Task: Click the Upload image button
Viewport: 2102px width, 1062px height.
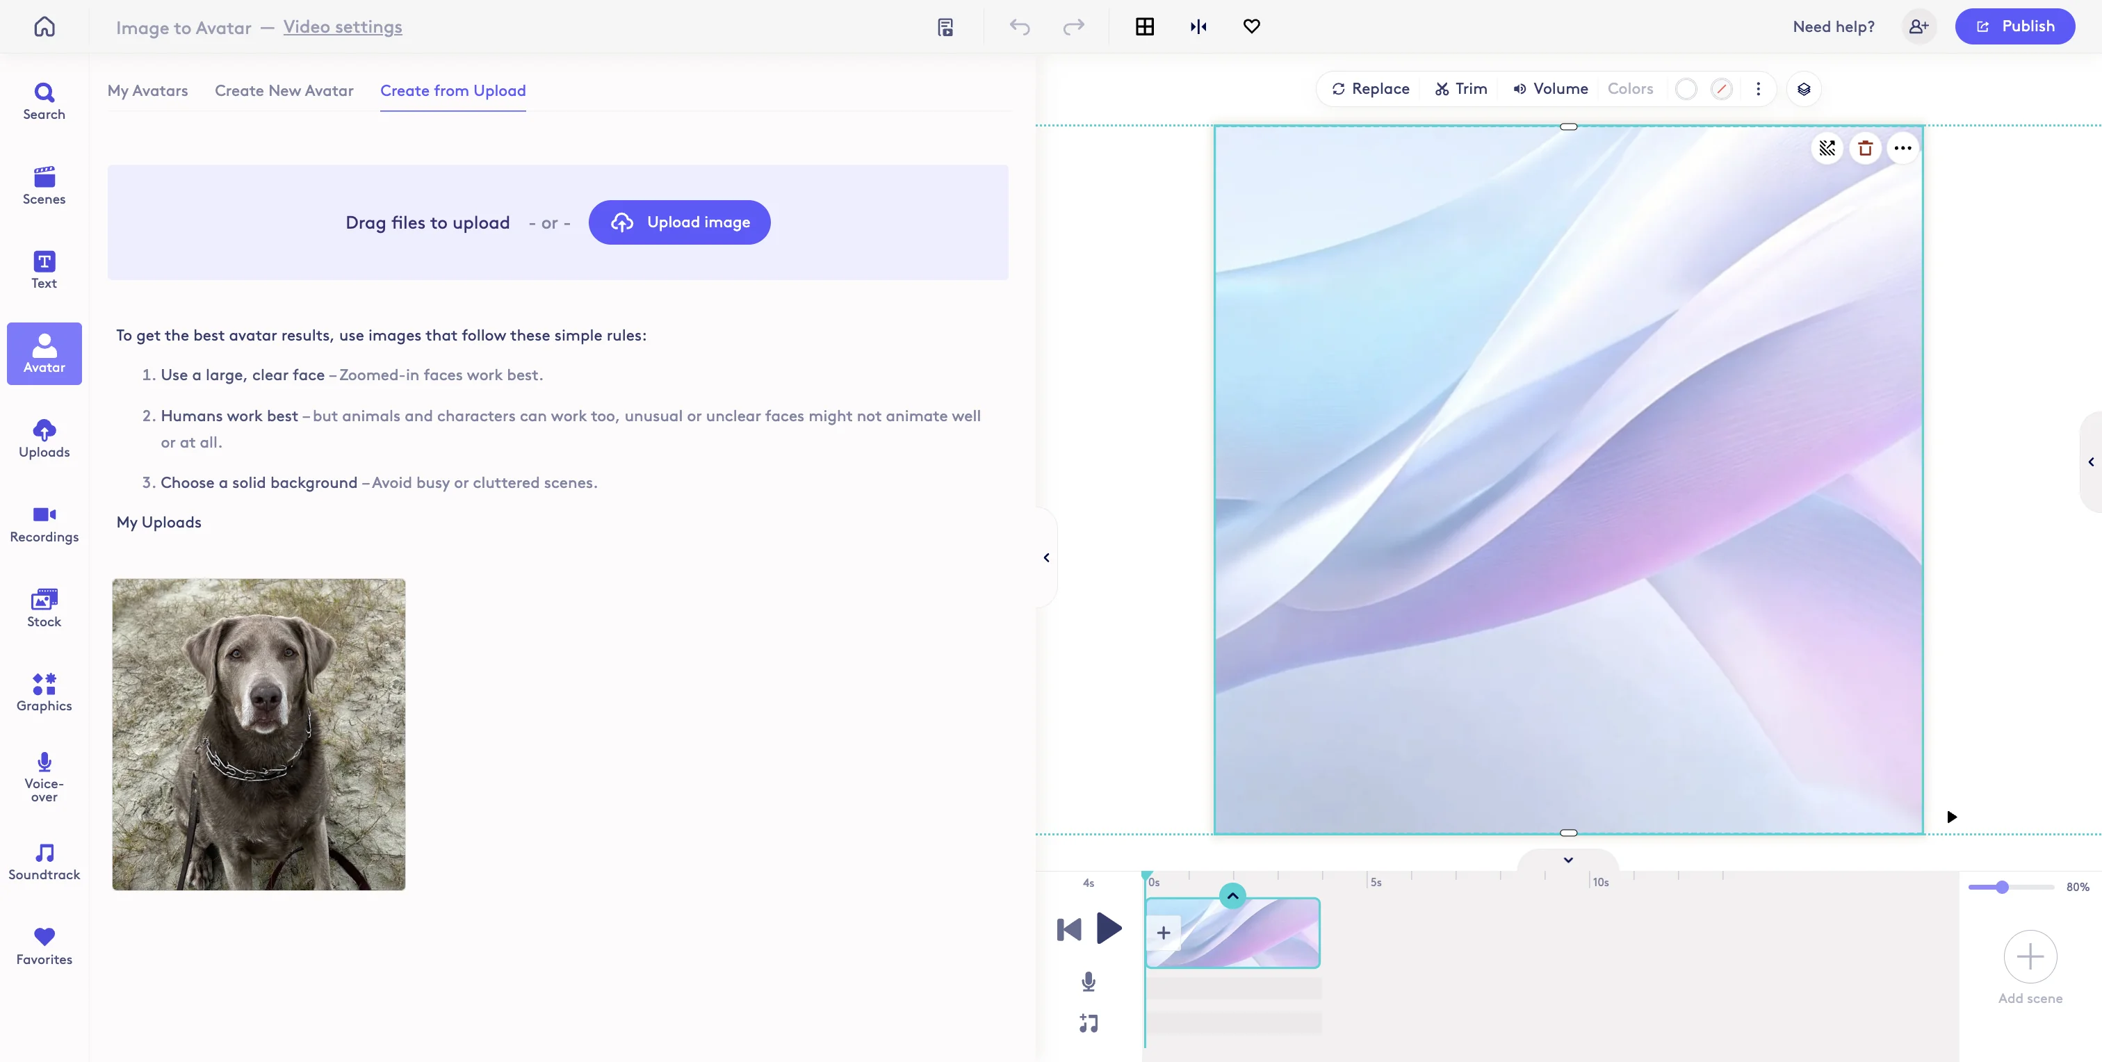Action: click(x=679, y=222)
